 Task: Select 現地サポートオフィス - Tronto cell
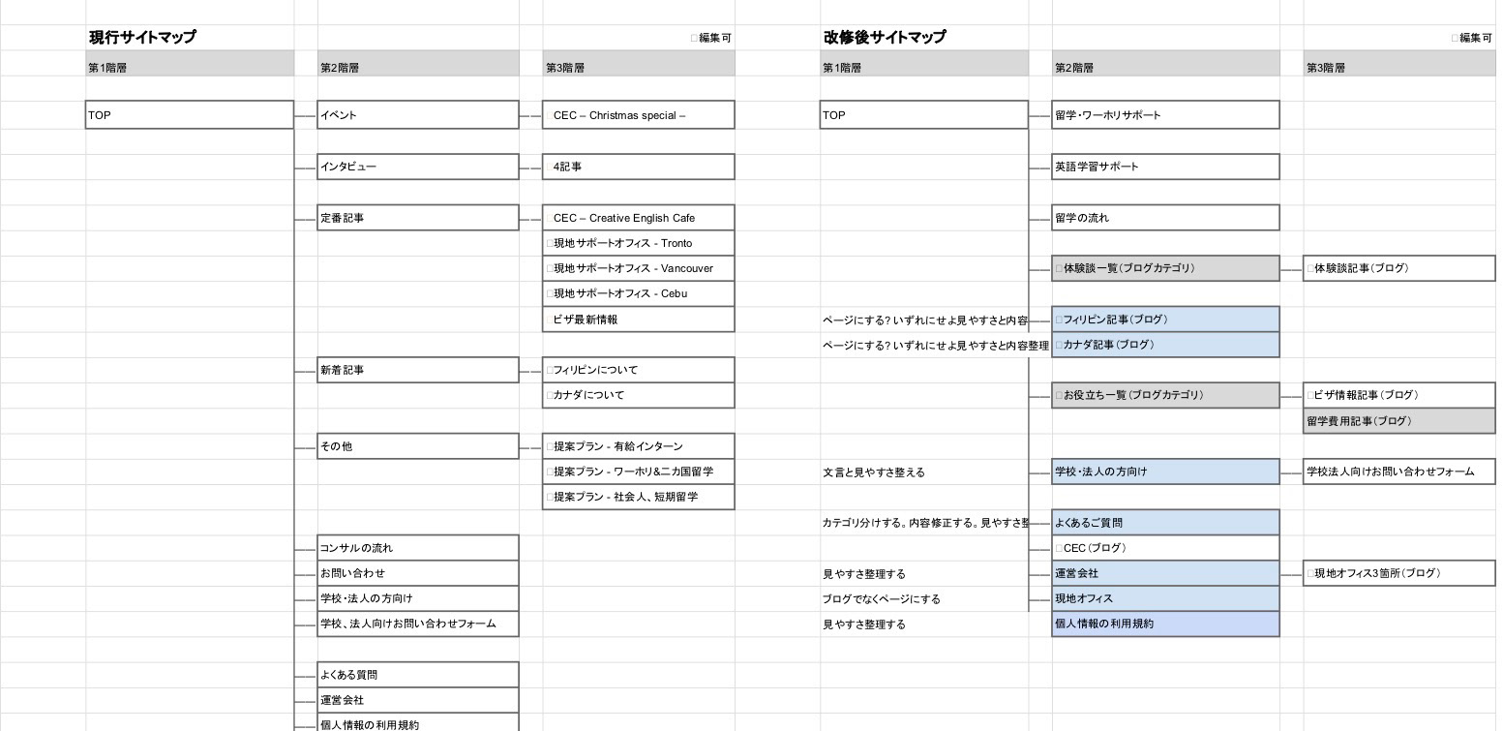click(x=639, y=243)
